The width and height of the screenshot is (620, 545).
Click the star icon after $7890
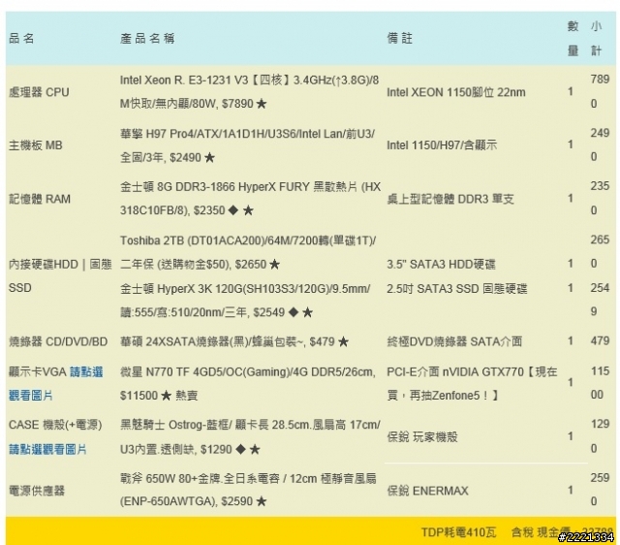point(262,104)
